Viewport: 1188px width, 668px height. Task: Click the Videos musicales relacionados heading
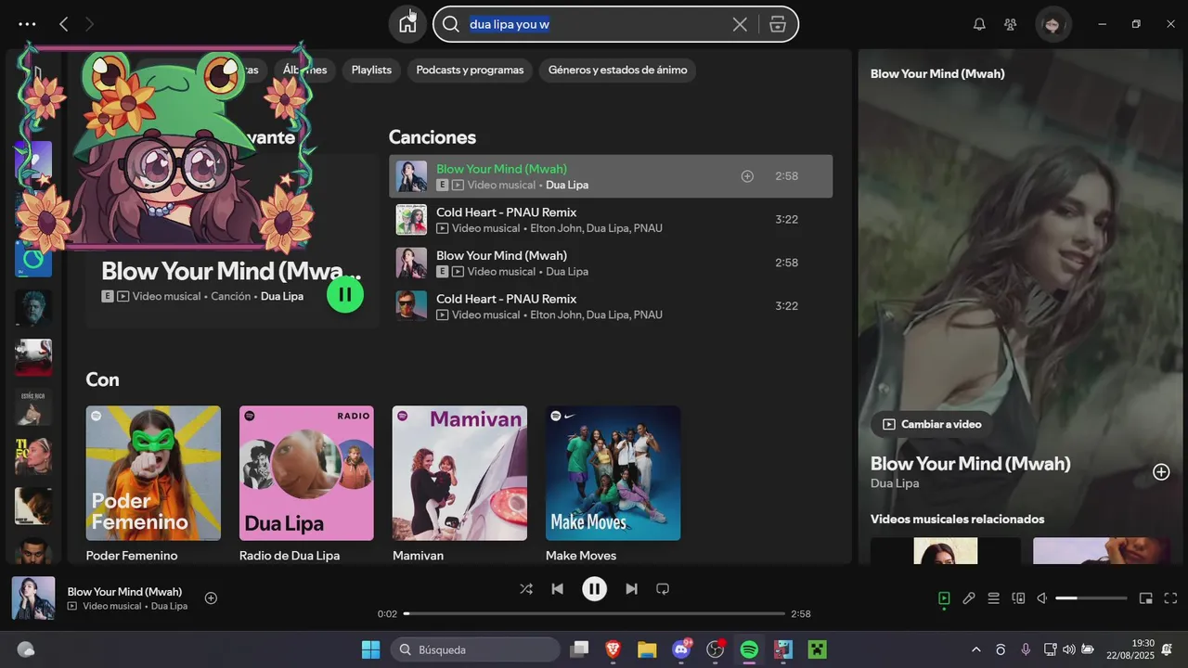coord(958,519)
